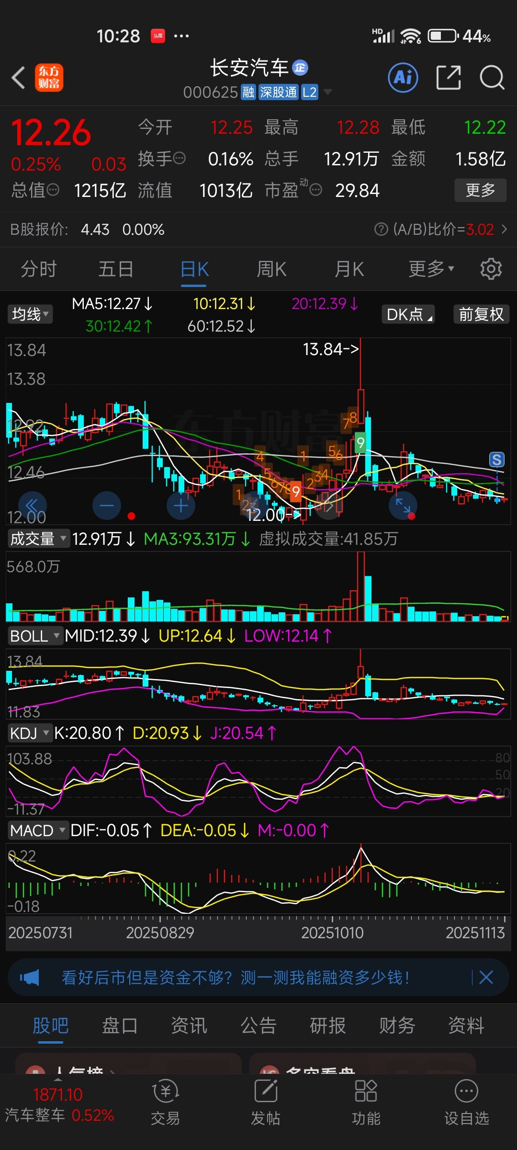Open 功能 functions icon
Viewport: 517px width, 1150px height.
366,1102
